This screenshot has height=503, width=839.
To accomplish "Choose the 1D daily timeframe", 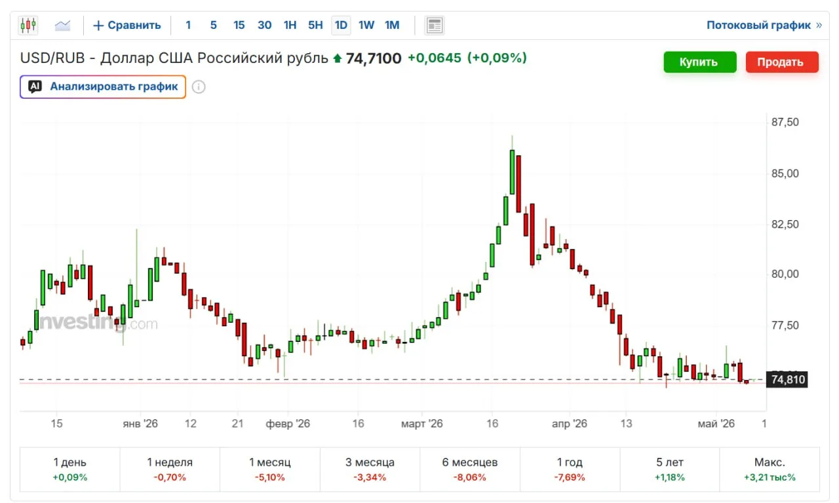I will coord(341,26).
